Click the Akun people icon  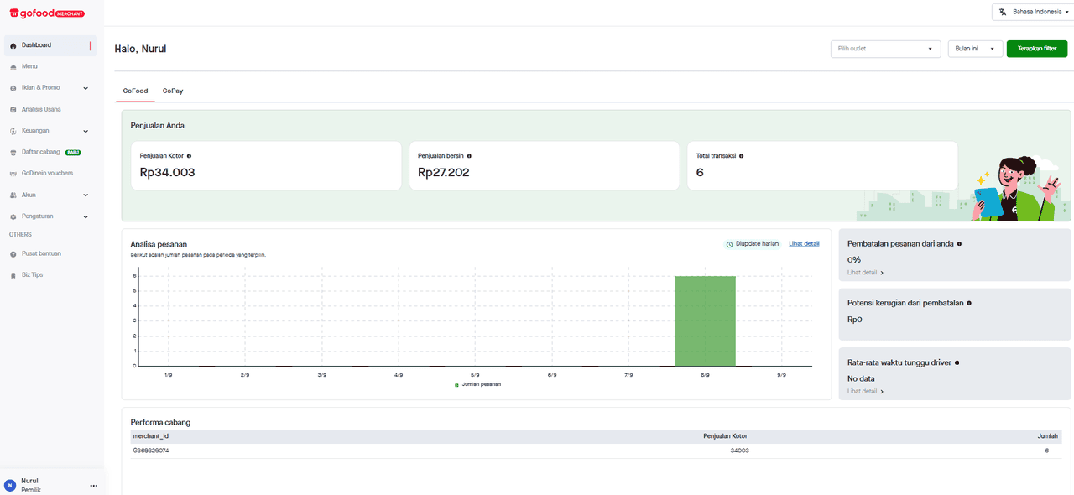(13, 195)
